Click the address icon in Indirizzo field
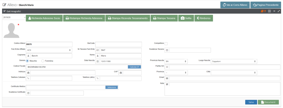Viewport: 283px width, 108px height. (x=28, y=73)
